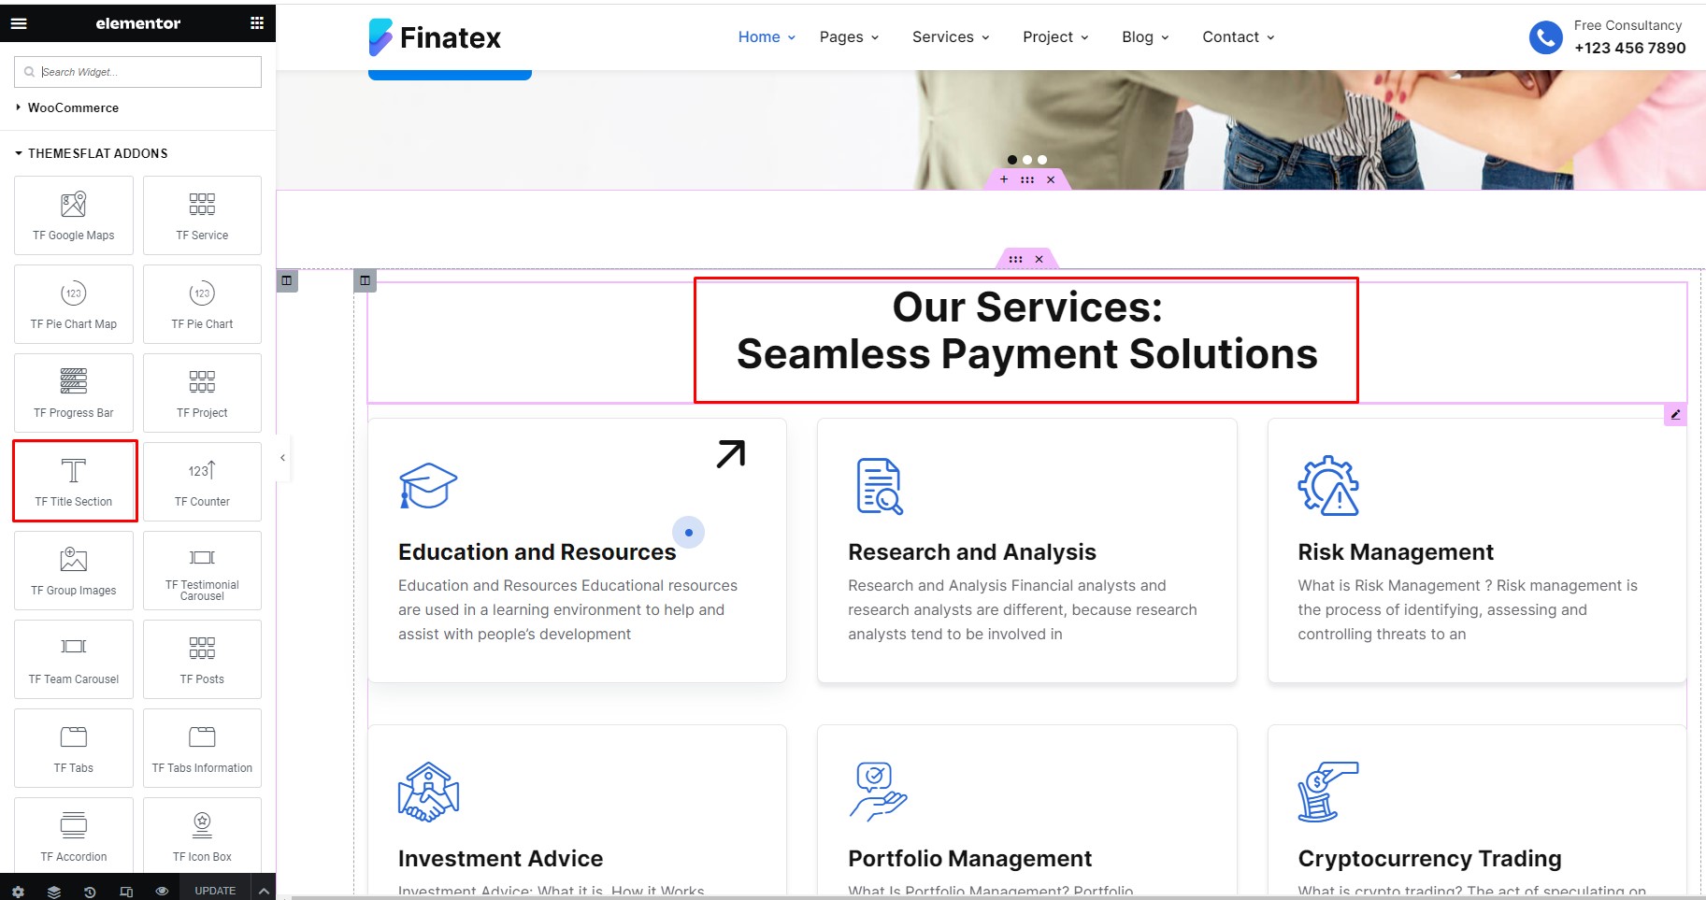Screen dimensions: 1706x900
Task: Select the TF Pie Chart widget
Action: click(x=202, y=304)
